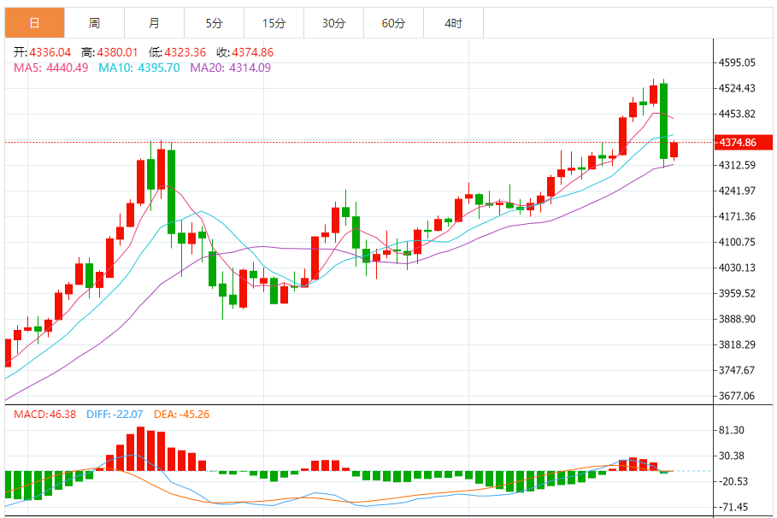Click the closing price 收:4374.86 text
This screenshot has height=518, width=777.
(244, 52)
